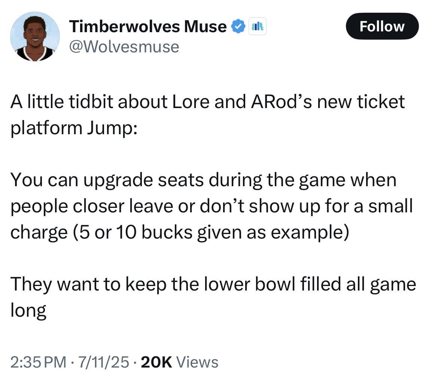Screen dimensions: 438x378
Task: Click the final word "long" of the tweet
Action: [x=28, y=311]
